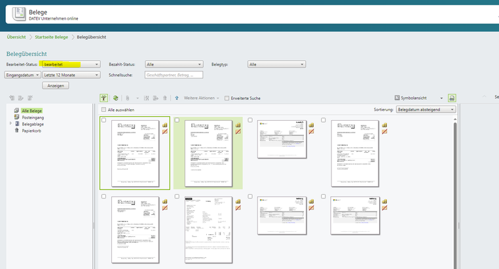Image resolution: width=499 pixels, height=269 pixels.
Task: Open the Bearbeitet-Status dropdown
Action: coord(69,65)
